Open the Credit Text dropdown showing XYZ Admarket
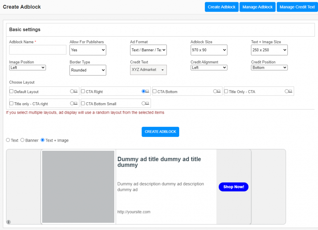Viewport: 318px width, 230px height. pos(148,70)
